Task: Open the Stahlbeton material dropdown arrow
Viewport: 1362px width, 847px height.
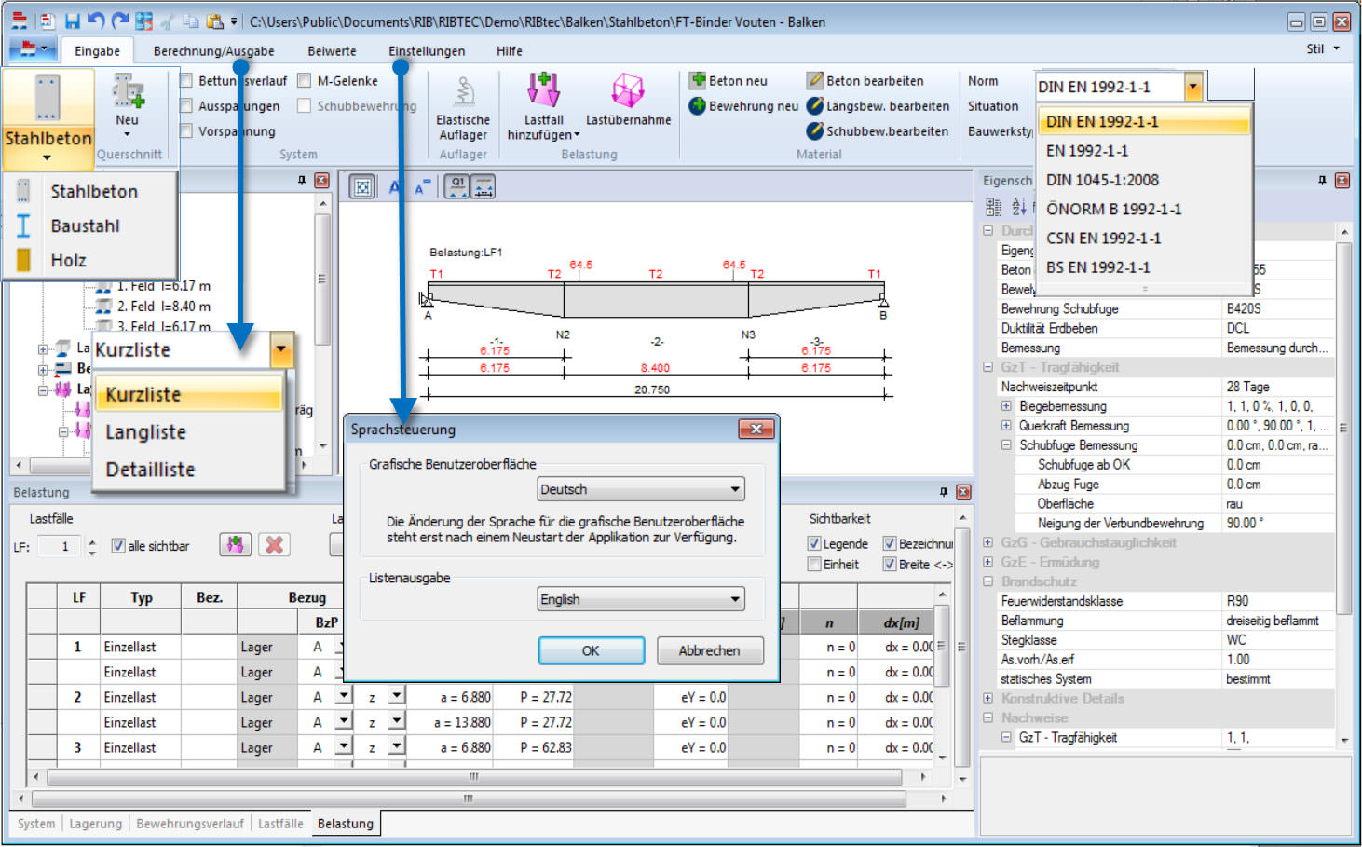Action: pyautogui.click(x=47, y=158)
